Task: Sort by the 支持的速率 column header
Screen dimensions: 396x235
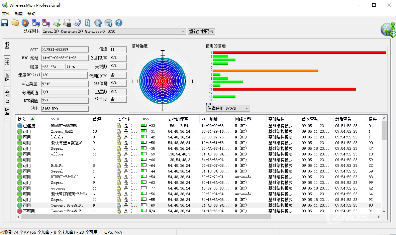Action: 183,119
